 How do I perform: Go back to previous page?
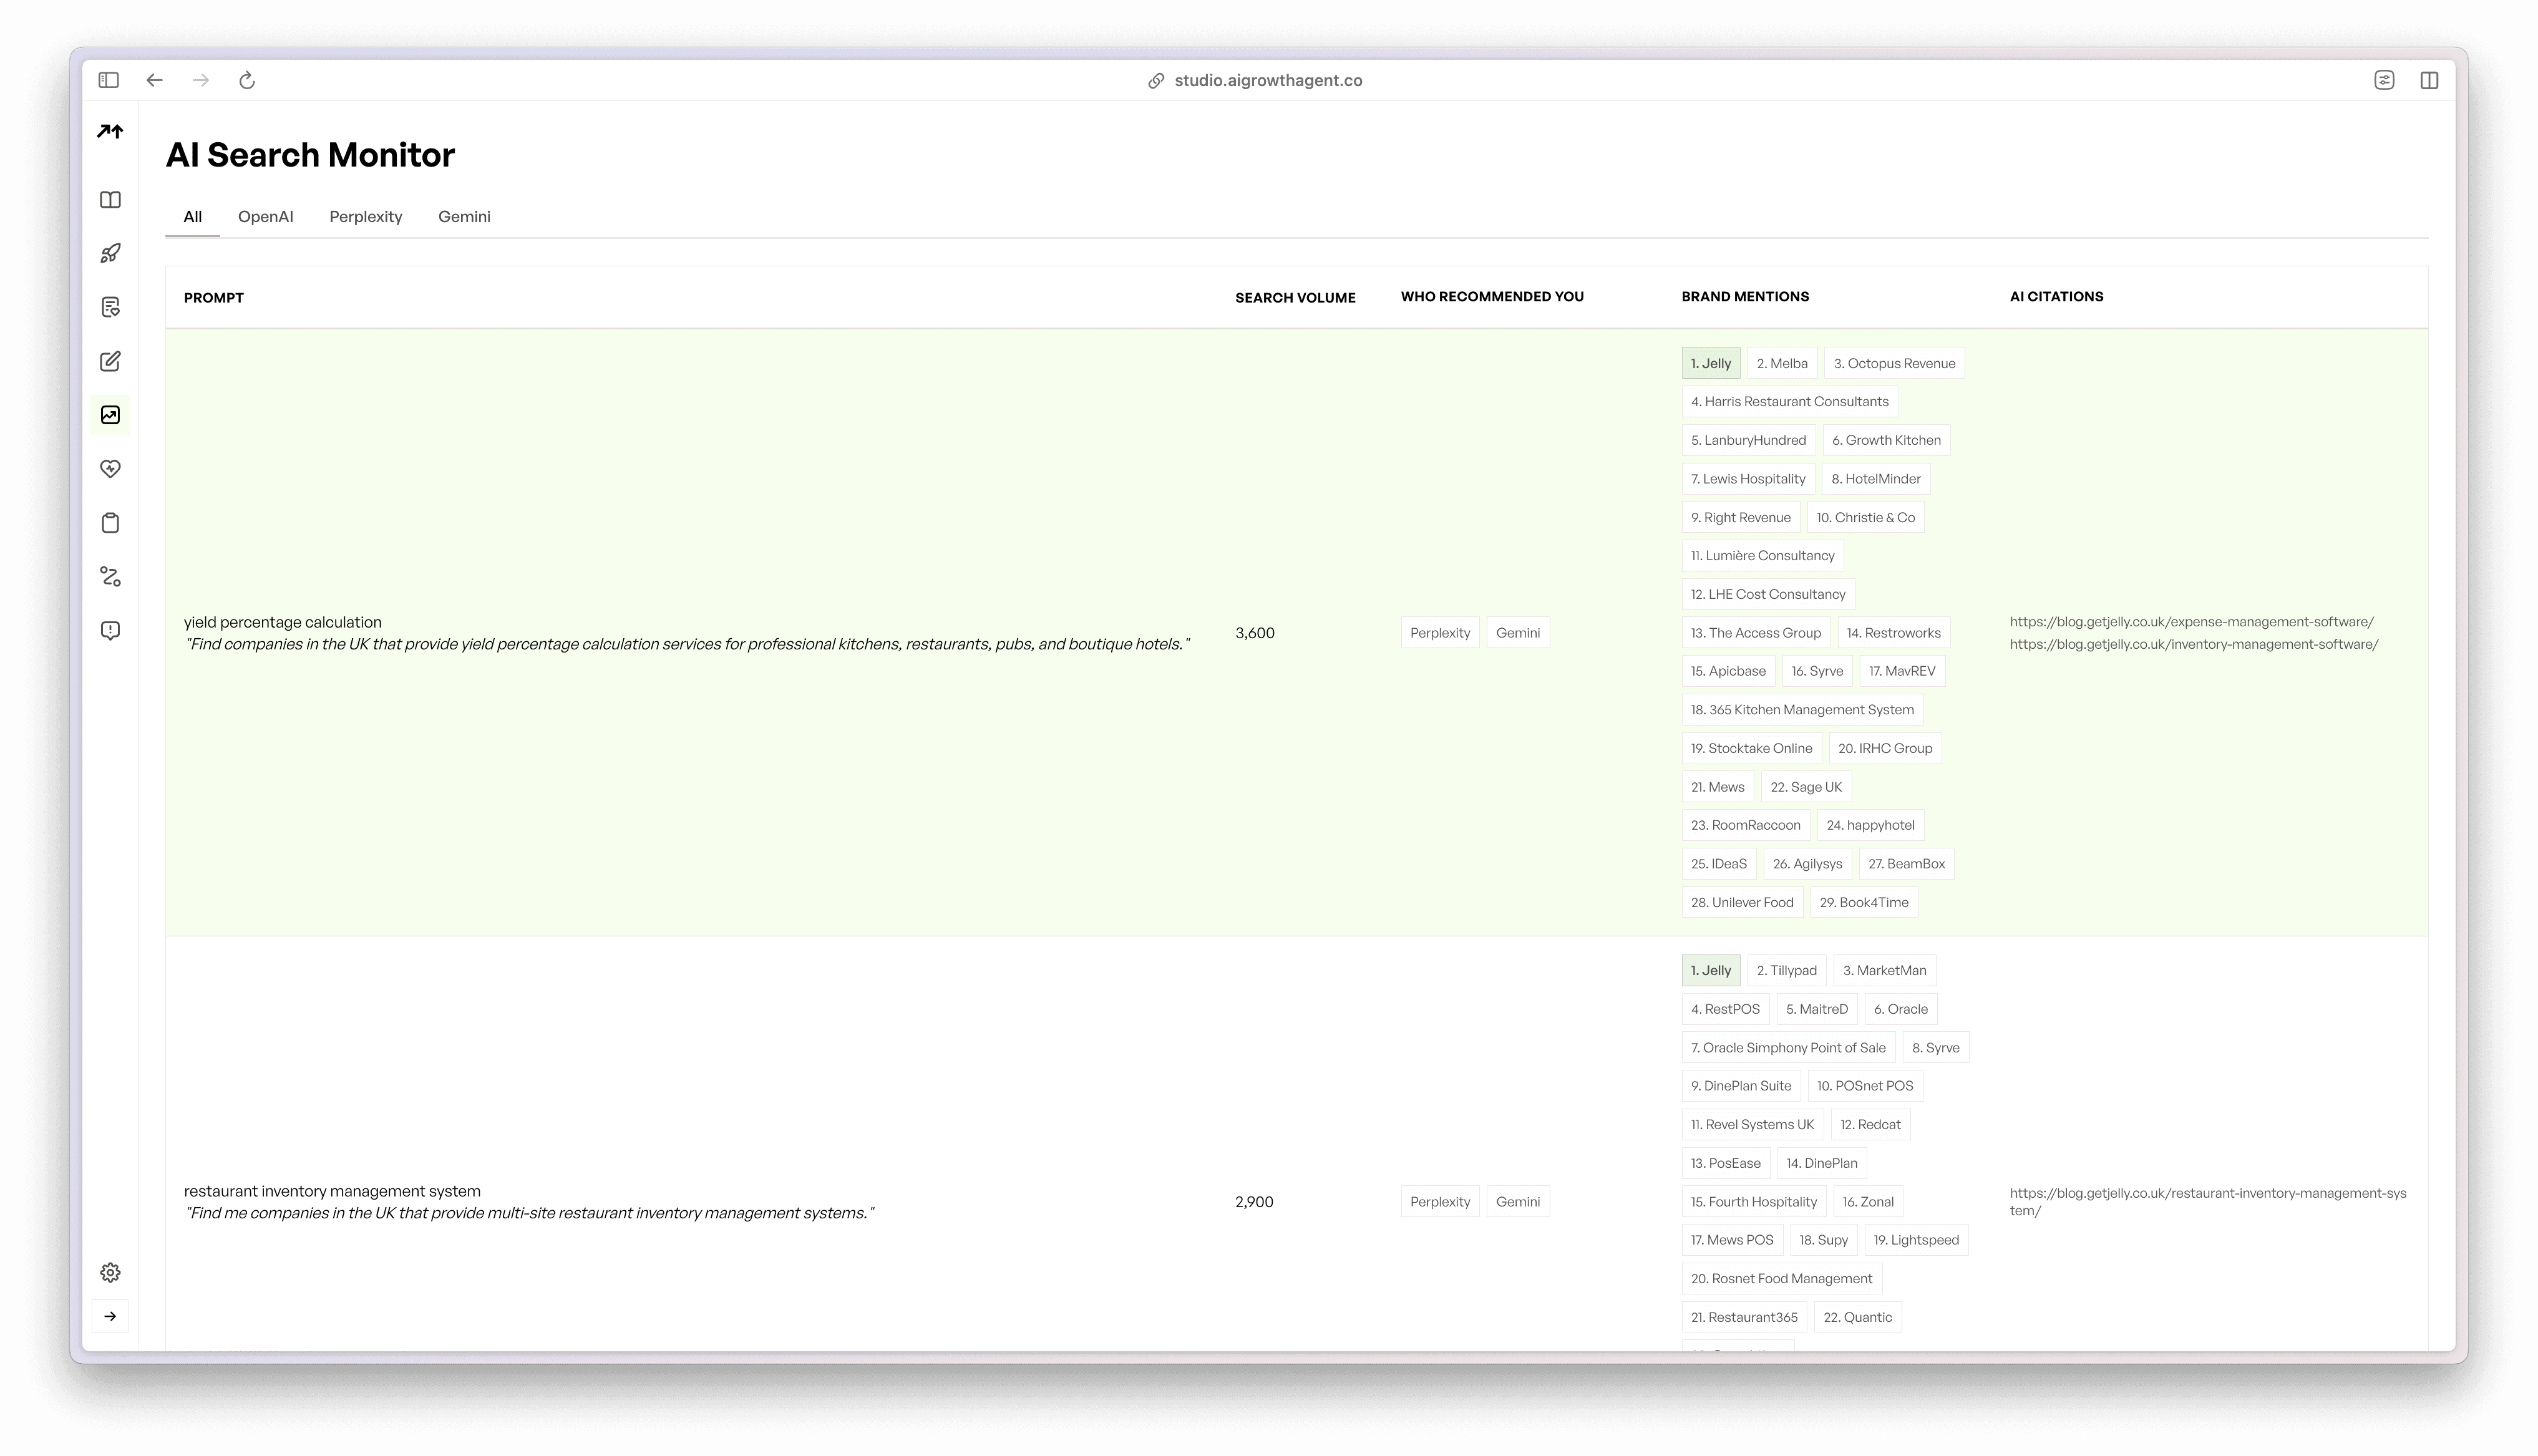(x=154, y=80)
